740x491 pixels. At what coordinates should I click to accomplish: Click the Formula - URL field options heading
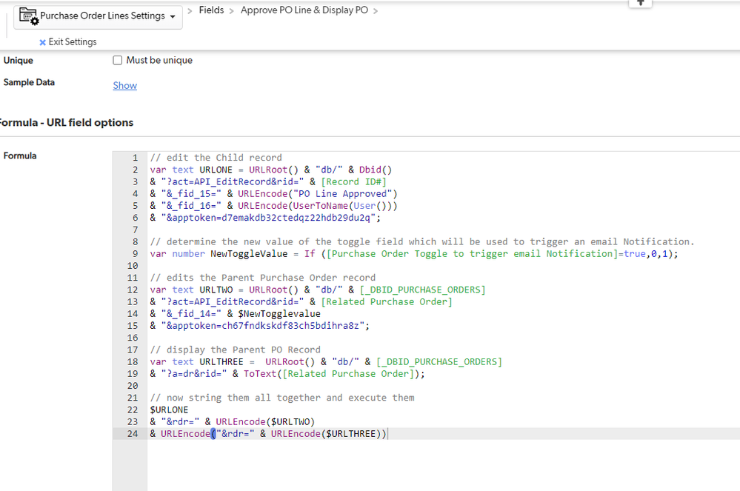(x=66, y=123)
